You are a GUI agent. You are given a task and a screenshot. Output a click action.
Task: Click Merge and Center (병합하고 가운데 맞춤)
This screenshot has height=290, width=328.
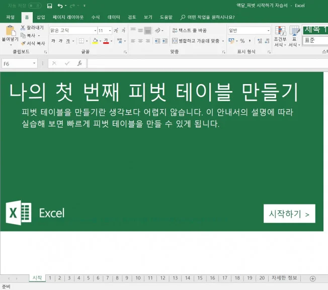196,41
